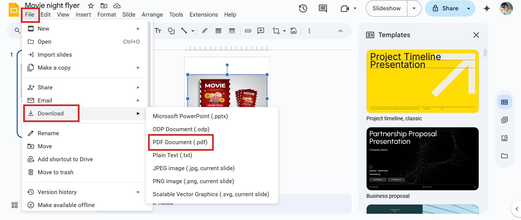Expand the video call options arrow

click(355, 8)
